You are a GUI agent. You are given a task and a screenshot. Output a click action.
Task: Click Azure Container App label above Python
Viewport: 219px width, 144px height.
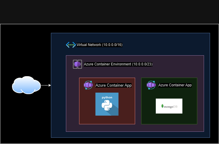tap(114, 85)
